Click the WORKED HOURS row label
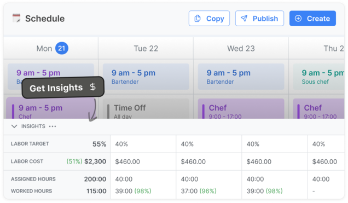The height and width of the screenshot is (203, 348). (31, 191)
